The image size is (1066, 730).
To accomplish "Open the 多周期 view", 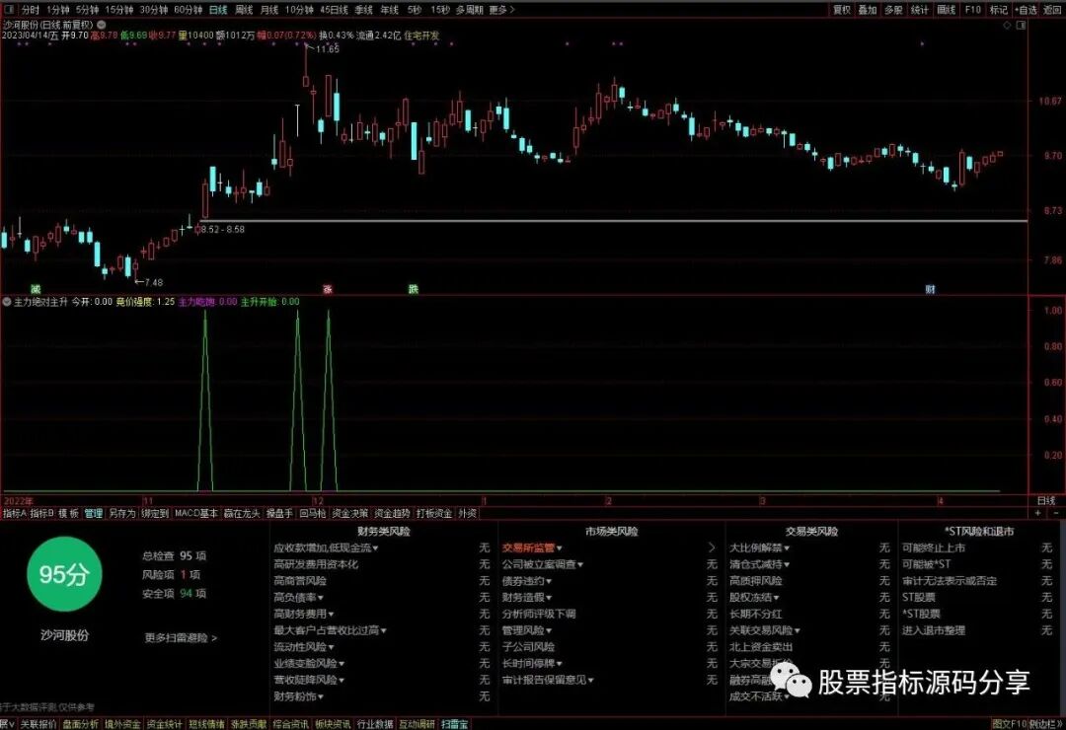I will point(470,10).
